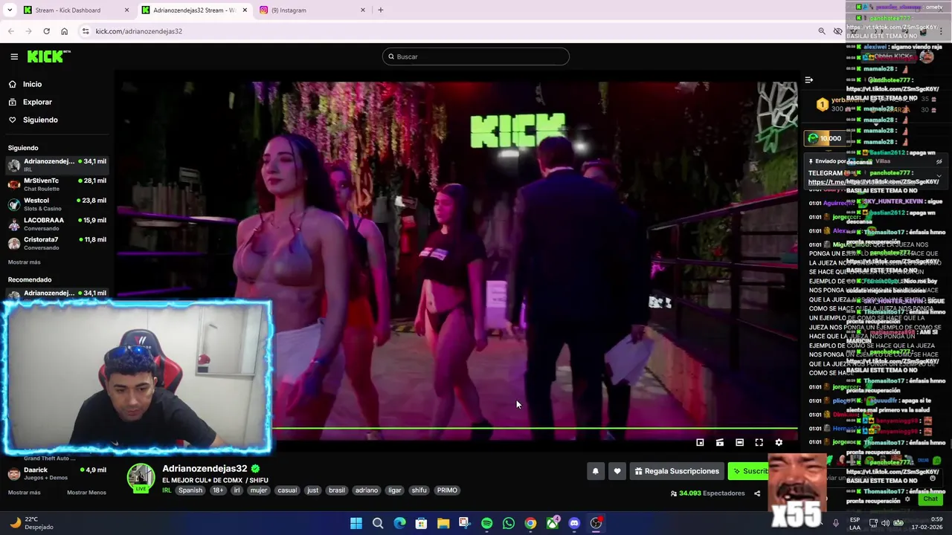Click the IRL category link
This screenshot has width=952, height=535.
pos(167,490)
